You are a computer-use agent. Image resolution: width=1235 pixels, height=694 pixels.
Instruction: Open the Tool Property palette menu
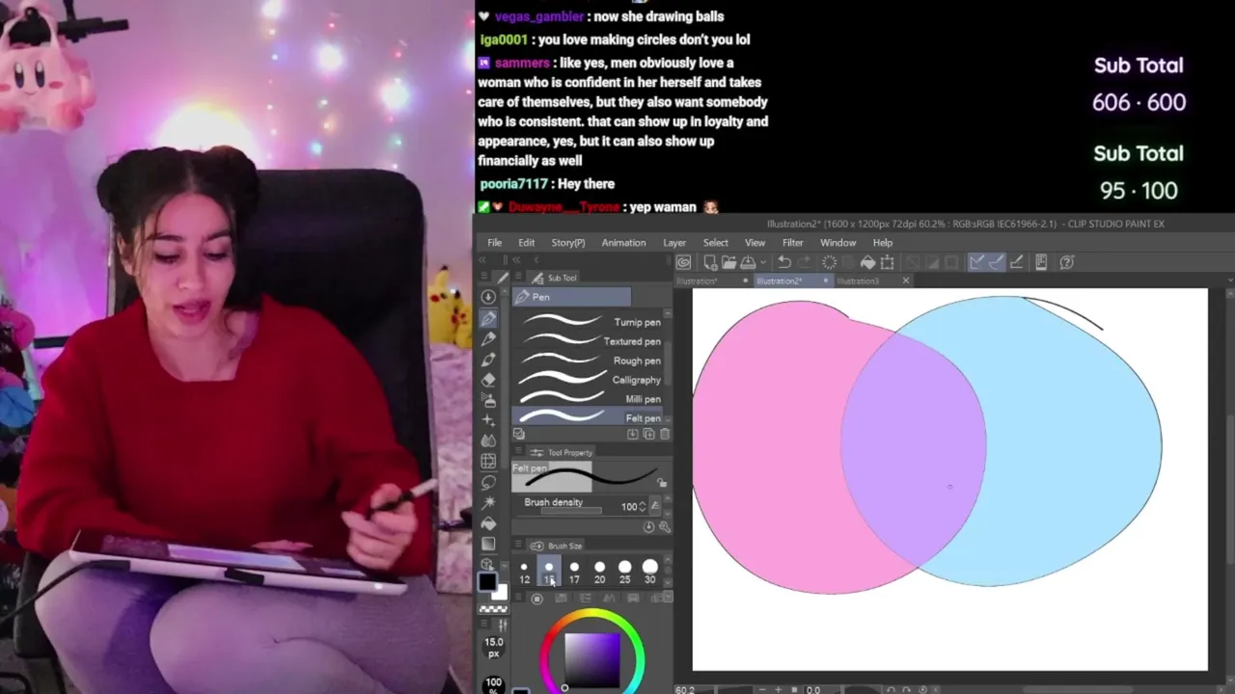(x=518, y=452)
